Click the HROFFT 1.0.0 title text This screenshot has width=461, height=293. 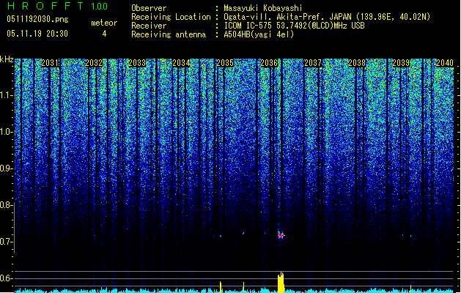click(x=58, y=6)
